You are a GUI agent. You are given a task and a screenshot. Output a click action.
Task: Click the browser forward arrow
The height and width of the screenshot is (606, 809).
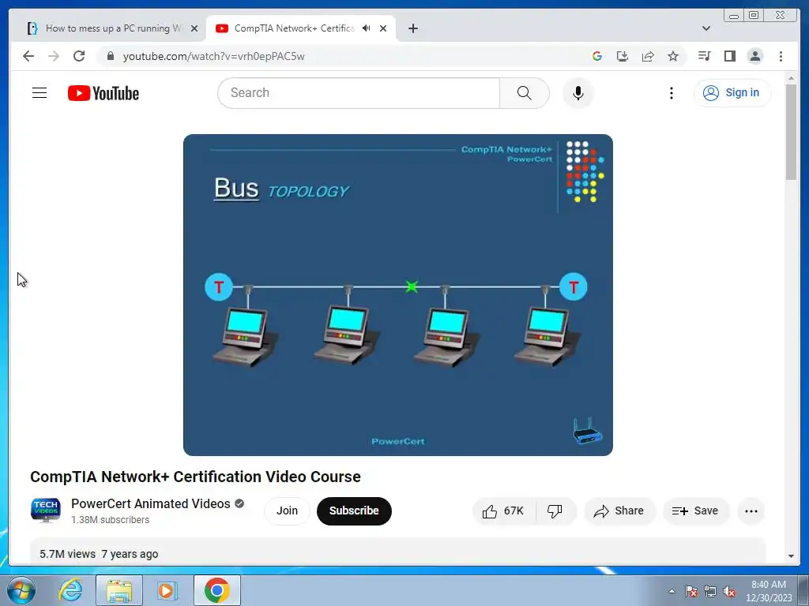[x=54, y=56]
